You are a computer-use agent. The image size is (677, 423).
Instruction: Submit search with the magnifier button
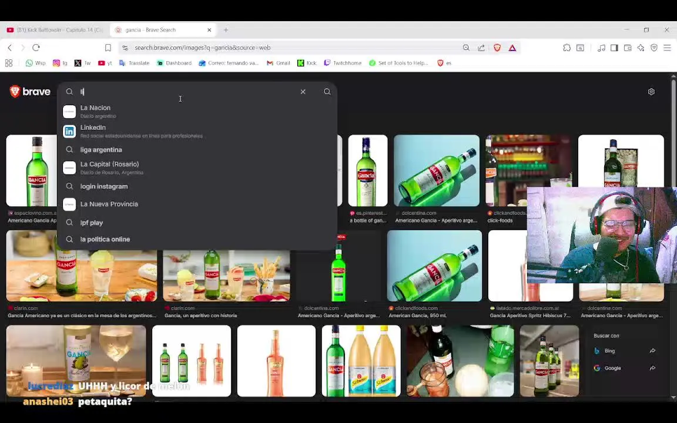[x=327, y=92]
